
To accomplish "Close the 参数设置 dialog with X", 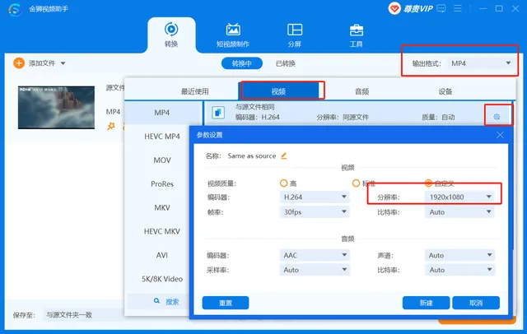I will (500, 135).
